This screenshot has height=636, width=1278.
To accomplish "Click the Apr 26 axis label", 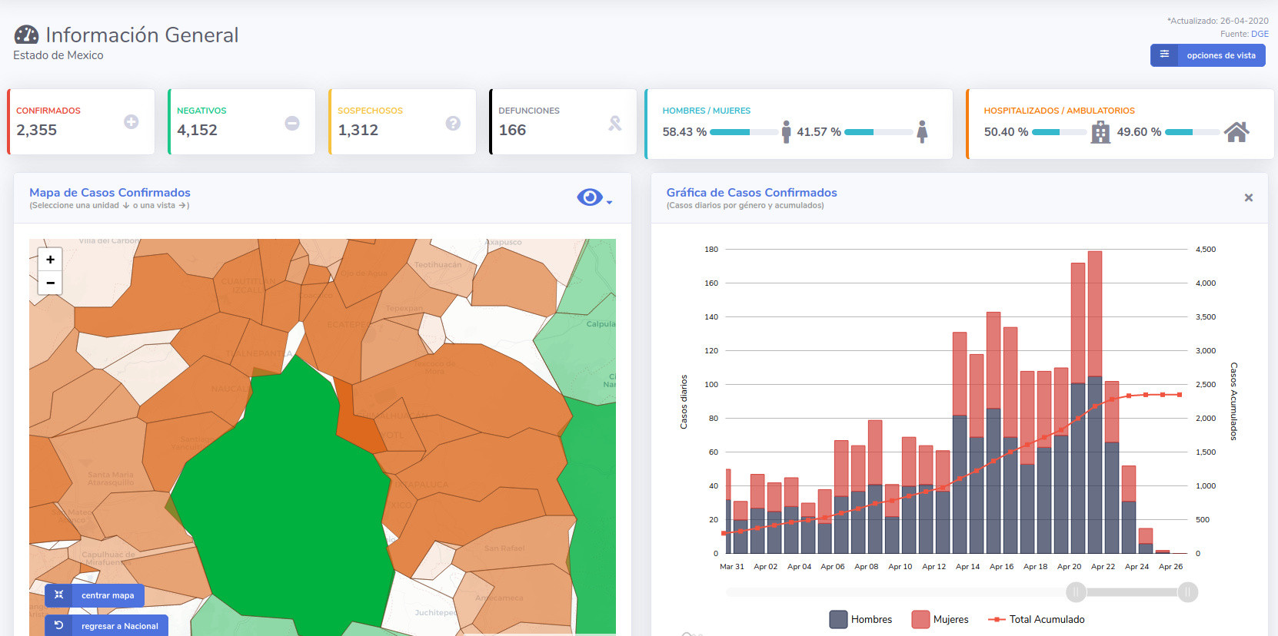I will coord(1170,567).
